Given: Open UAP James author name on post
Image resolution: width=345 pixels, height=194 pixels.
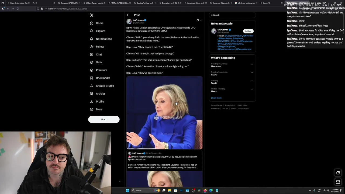Looking at the screenshot, I should (138, 20).
